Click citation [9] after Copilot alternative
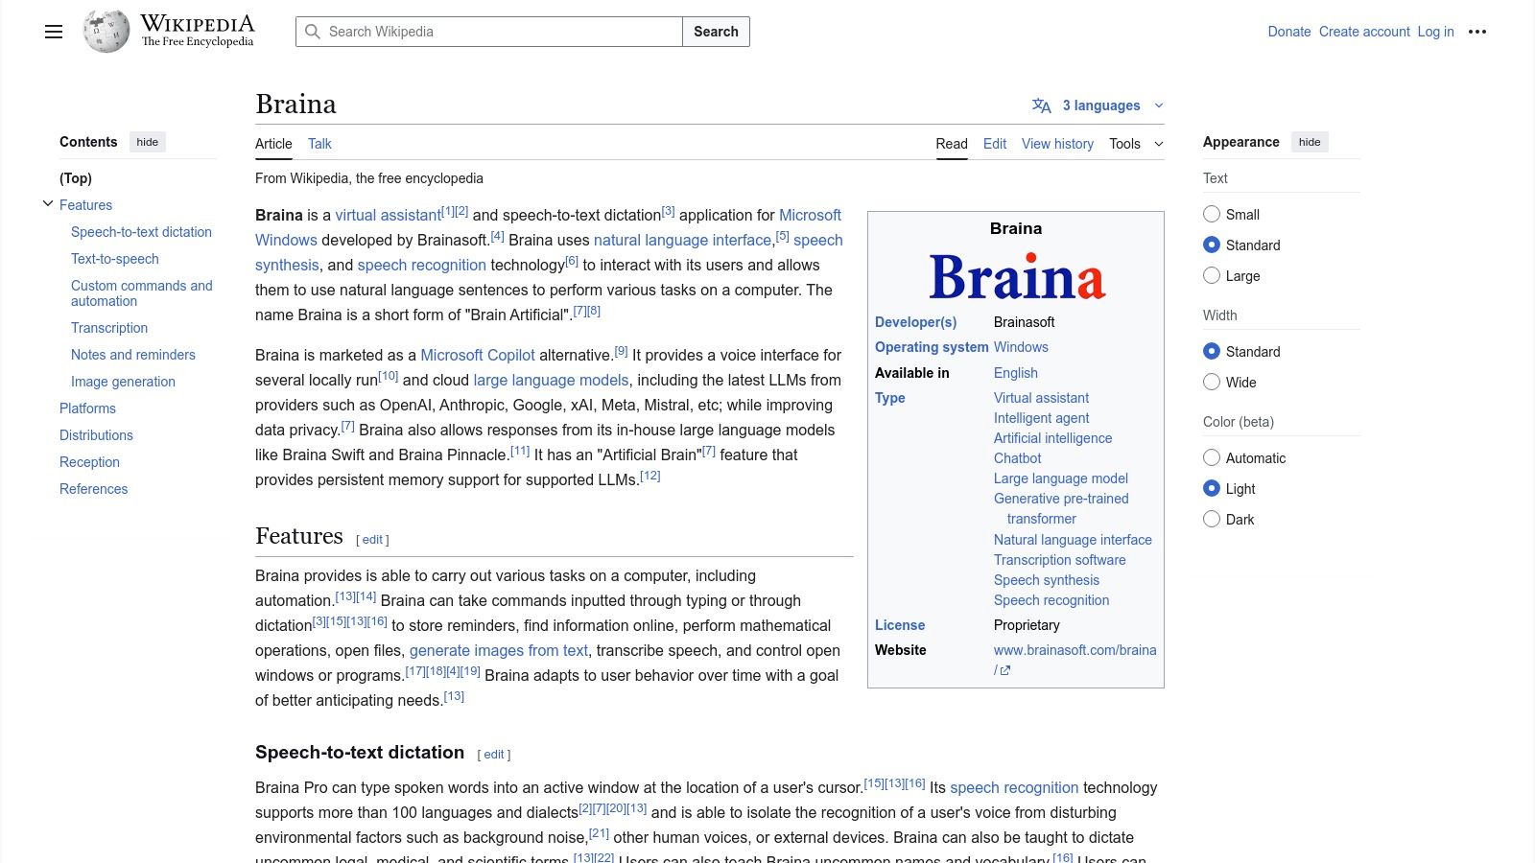This screenshot has width=1535, height=863. (621, 351)
